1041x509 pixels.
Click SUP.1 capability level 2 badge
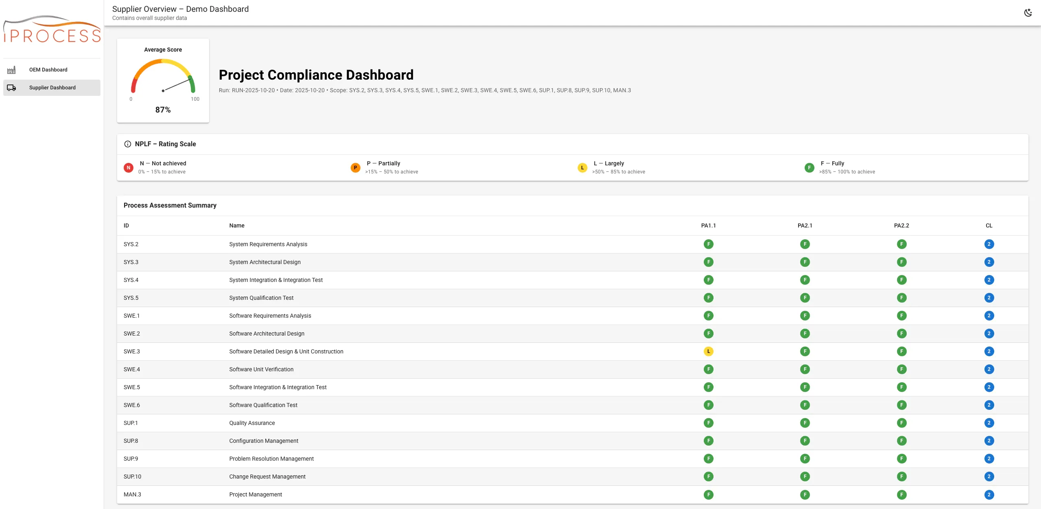(989, 423)
